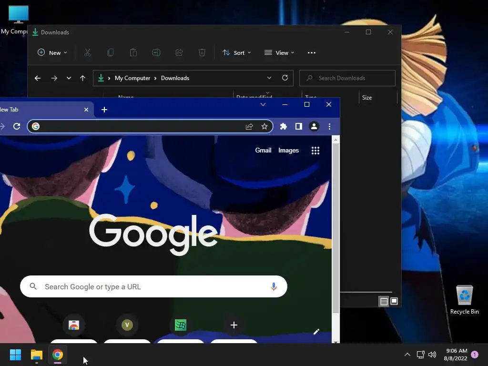This screenshot has height=366, width=488.
Task: Open volume control in system tray
Action: click(x=432, y=355)
